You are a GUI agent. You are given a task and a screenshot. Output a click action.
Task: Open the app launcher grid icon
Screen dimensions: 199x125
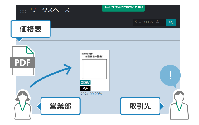click(23, 10)
